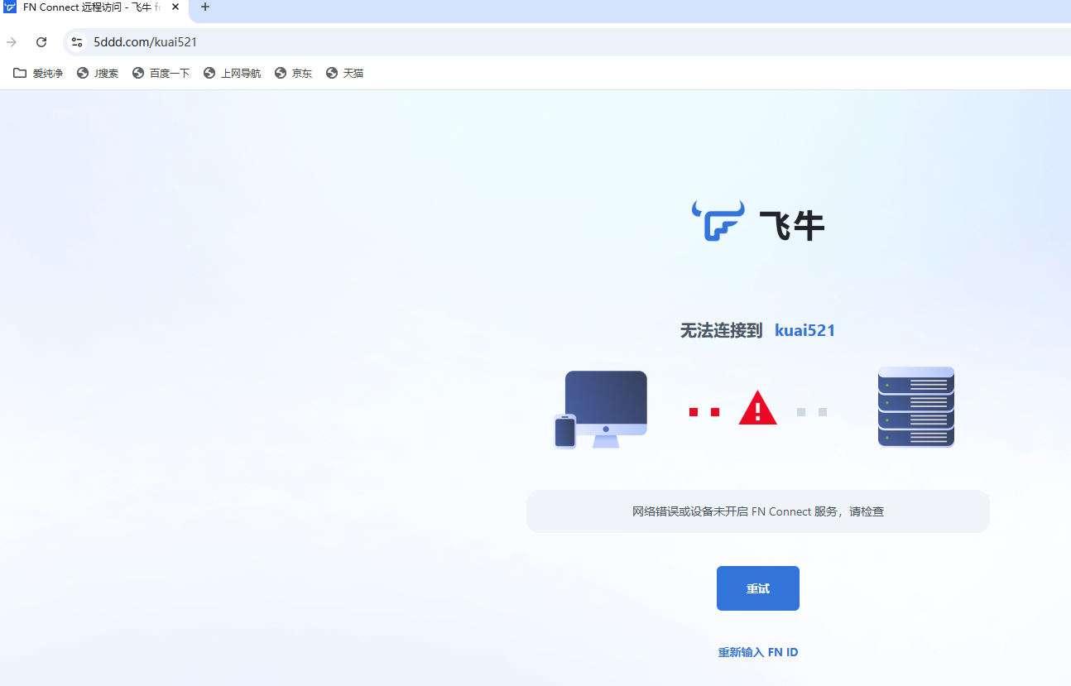The image size is (1071, 686).
Task: Click the browser forward arrow
Action: [x=12, y=42]
